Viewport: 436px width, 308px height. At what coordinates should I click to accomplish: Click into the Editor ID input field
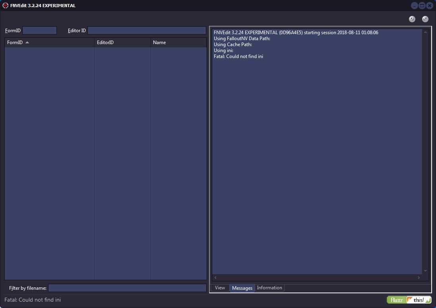tap(147, 31)
